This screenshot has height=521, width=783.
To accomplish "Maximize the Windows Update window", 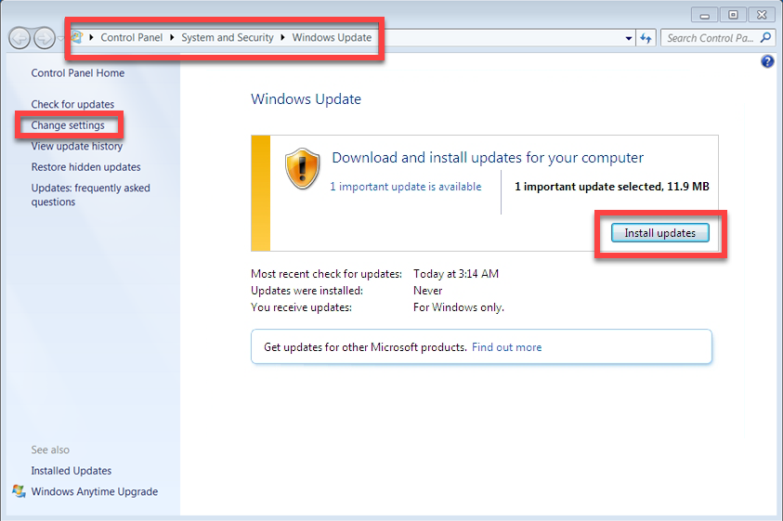I will (x=733, y=15).
